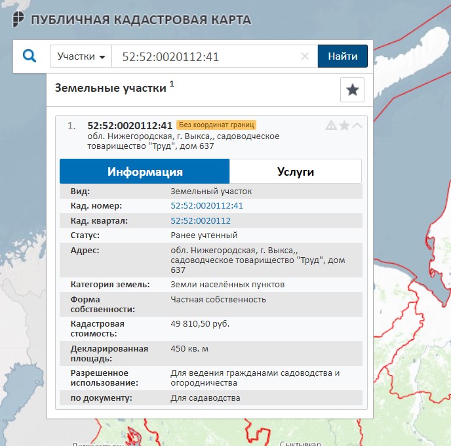451x446 pixels.
Task: Click the result address text under the title
Action: (184, 141)
